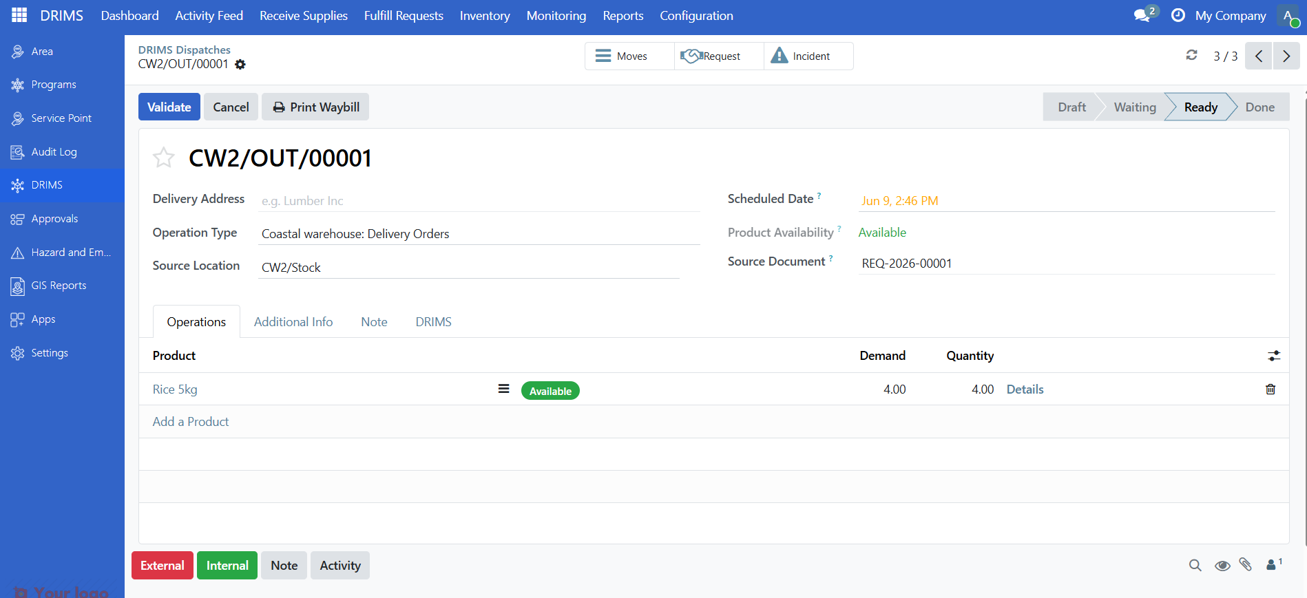Switch to the Note tab
The height and width of the screenshot is (598, 1307).
(374, 321)
